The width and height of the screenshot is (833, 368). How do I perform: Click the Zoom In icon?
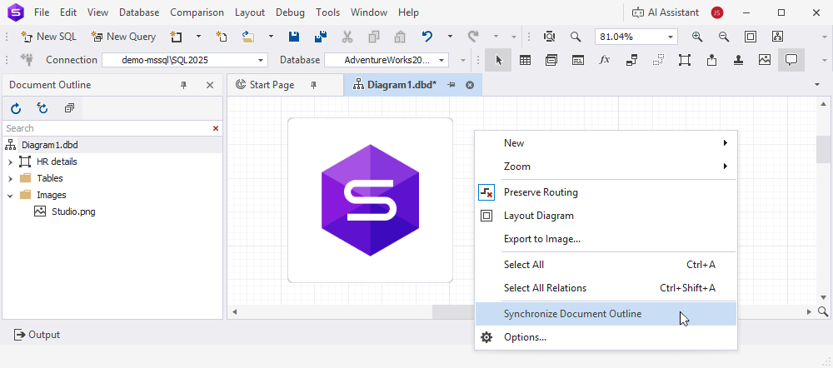(697, 37)
